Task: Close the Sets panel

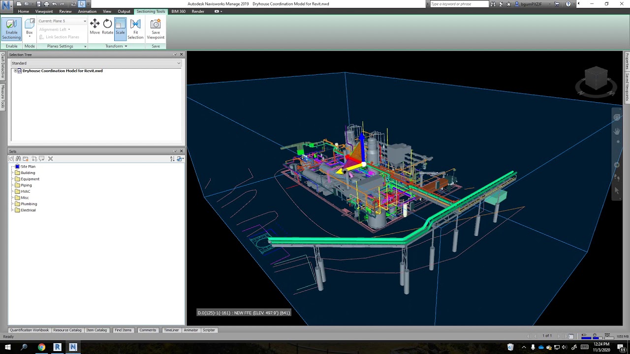Action: click(181, 151)
